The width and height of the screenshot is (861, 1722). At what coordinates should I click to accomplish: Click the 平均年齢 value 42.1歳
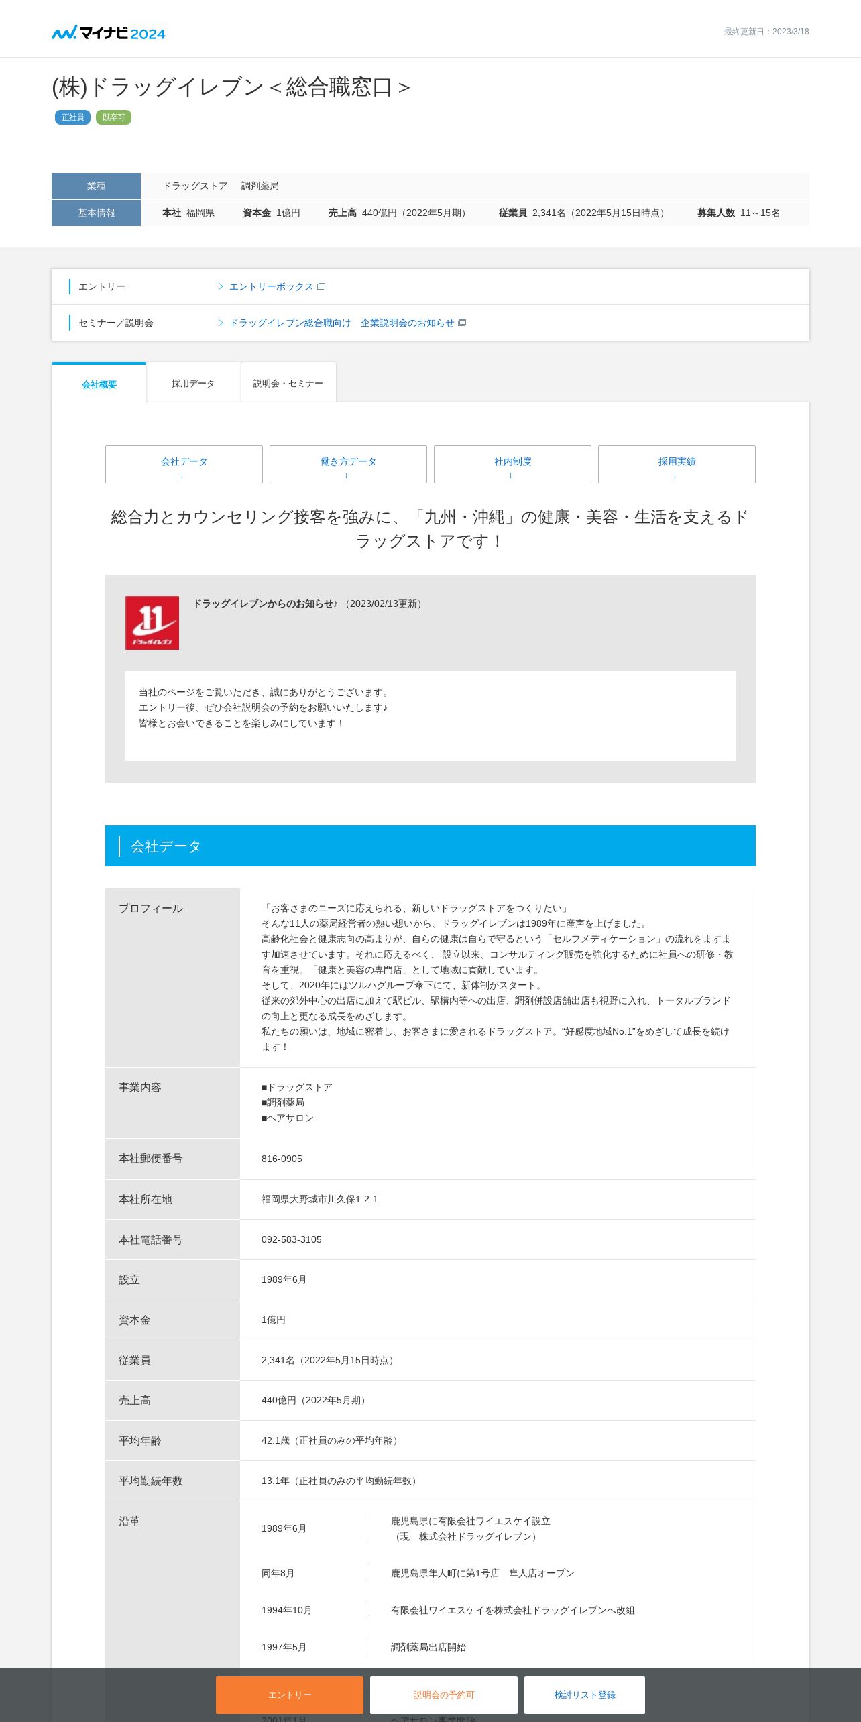pyautogui.click(x=332, y=1440)
